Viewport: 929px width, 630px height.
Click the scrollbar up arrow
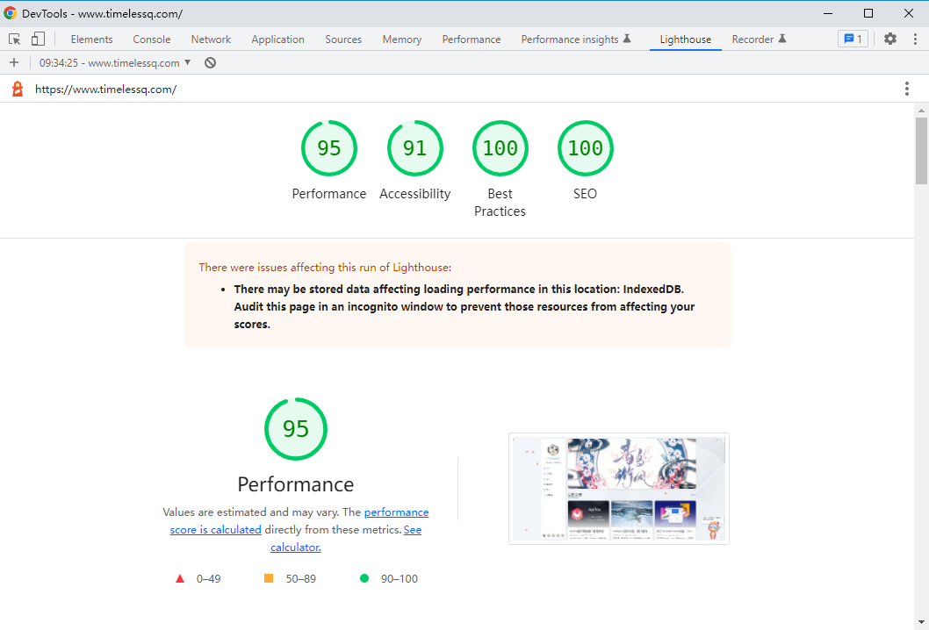pyautogui.click(x=921, y=111)
